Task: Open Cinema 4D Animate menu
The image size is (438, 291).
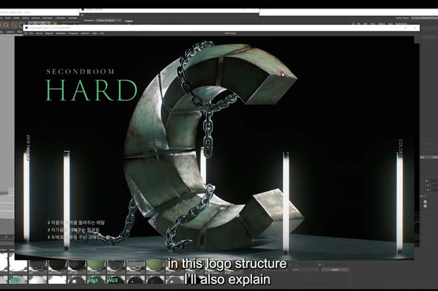Action: coord(73,18)
